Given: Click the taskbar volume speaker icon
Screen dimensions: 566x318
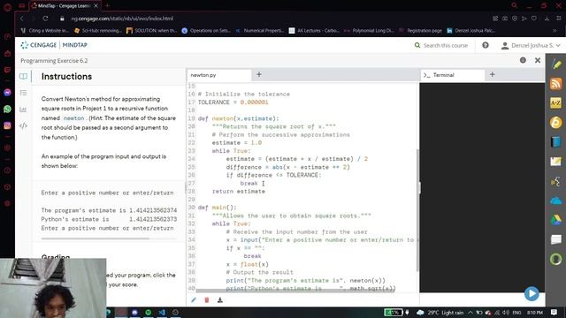Looking at the screenshot, I should click(x=506, y=313).
